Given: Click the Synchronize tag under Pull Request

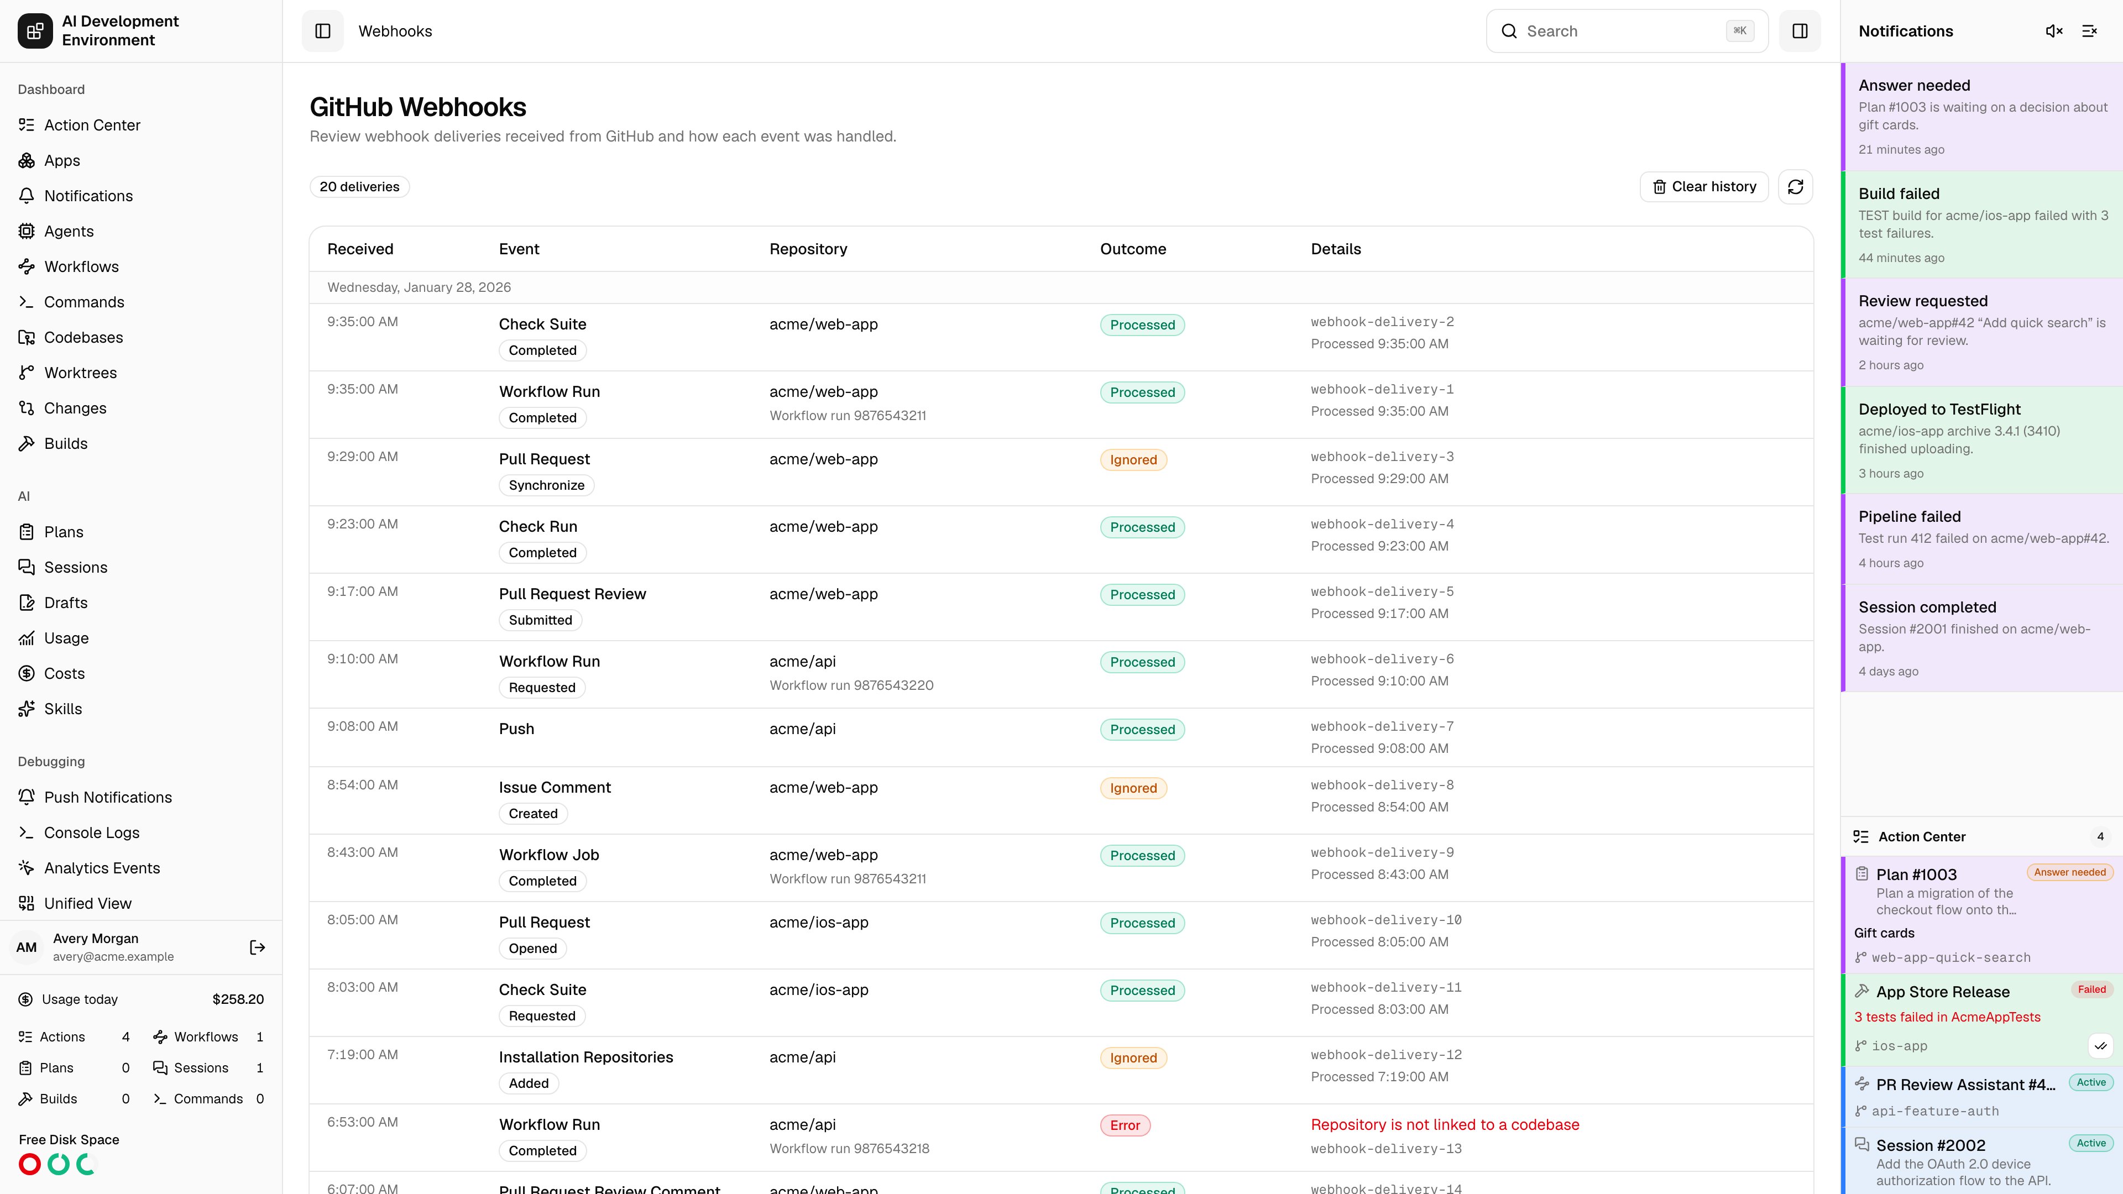Looking at the screenshot, I should click(546, 486).
